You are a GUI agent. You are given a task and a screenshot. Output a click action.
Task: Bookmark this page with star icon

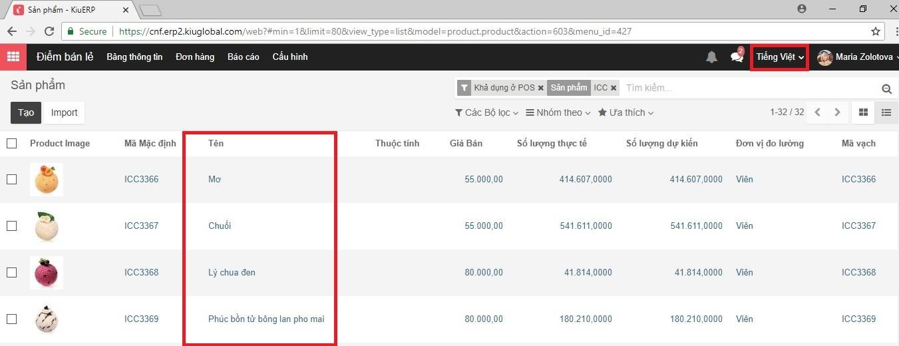coord(876,31)
